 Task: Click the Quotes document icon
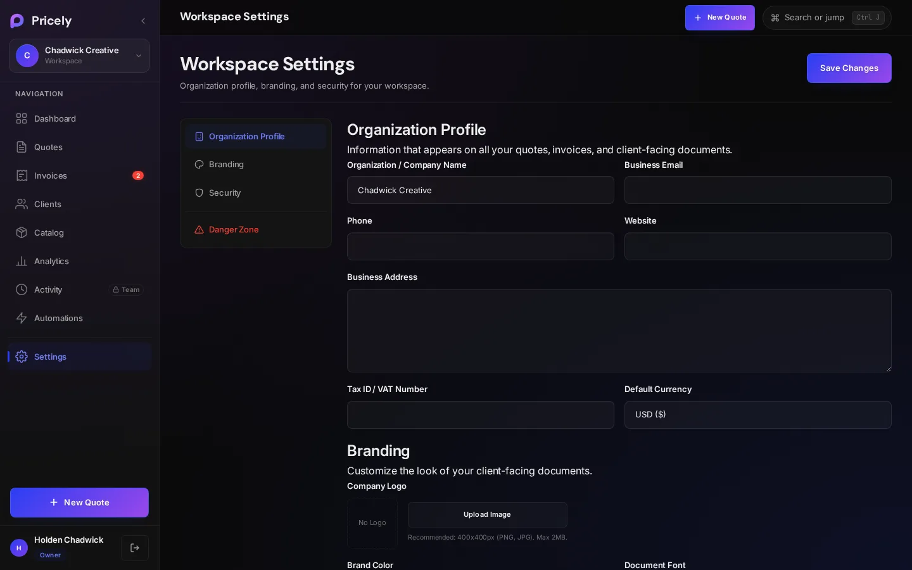pyautogui.click(x=22, y=147)
